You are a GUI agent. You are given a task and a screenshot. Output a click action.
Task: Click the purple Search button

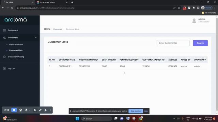200,43
